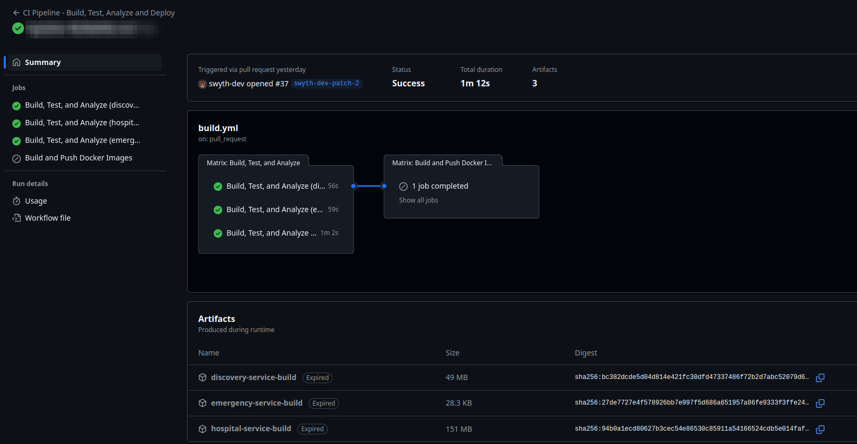Open Build, Test, and Analyze (e... 59s job
The width and height of the screenshot is (857, 444).
pos(276,209)
